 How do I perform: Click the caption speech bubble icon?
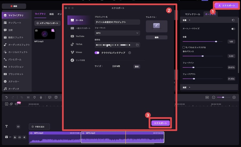coord(49,97)
